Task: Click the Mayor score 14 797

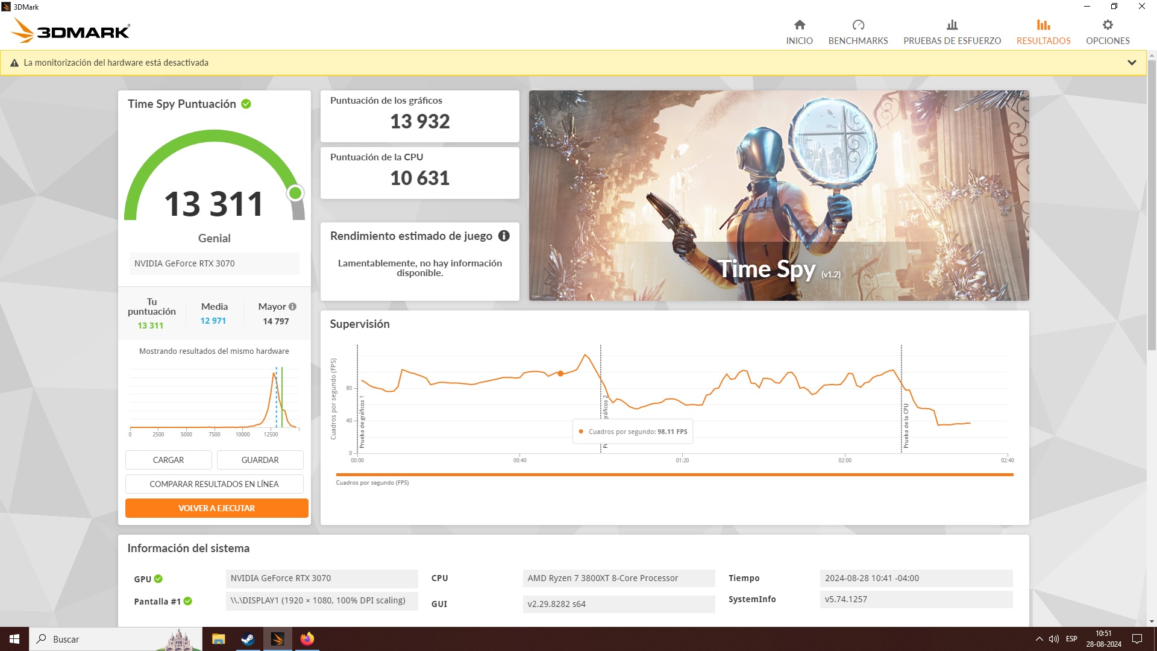Action: click(x=276, y=321)
